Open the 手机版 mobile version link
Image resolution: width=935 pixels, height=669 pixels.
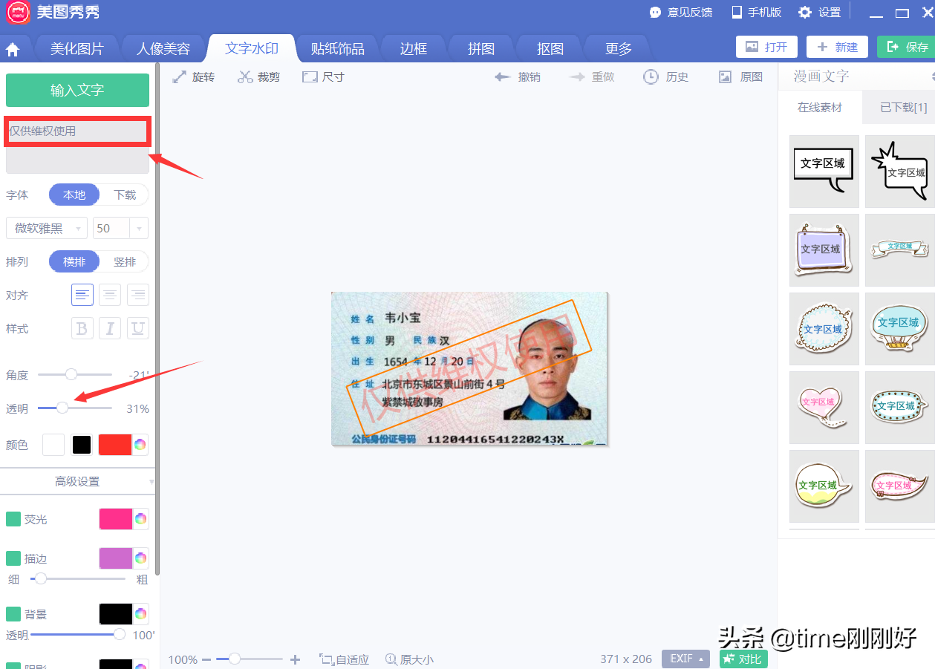coord(756,12)
